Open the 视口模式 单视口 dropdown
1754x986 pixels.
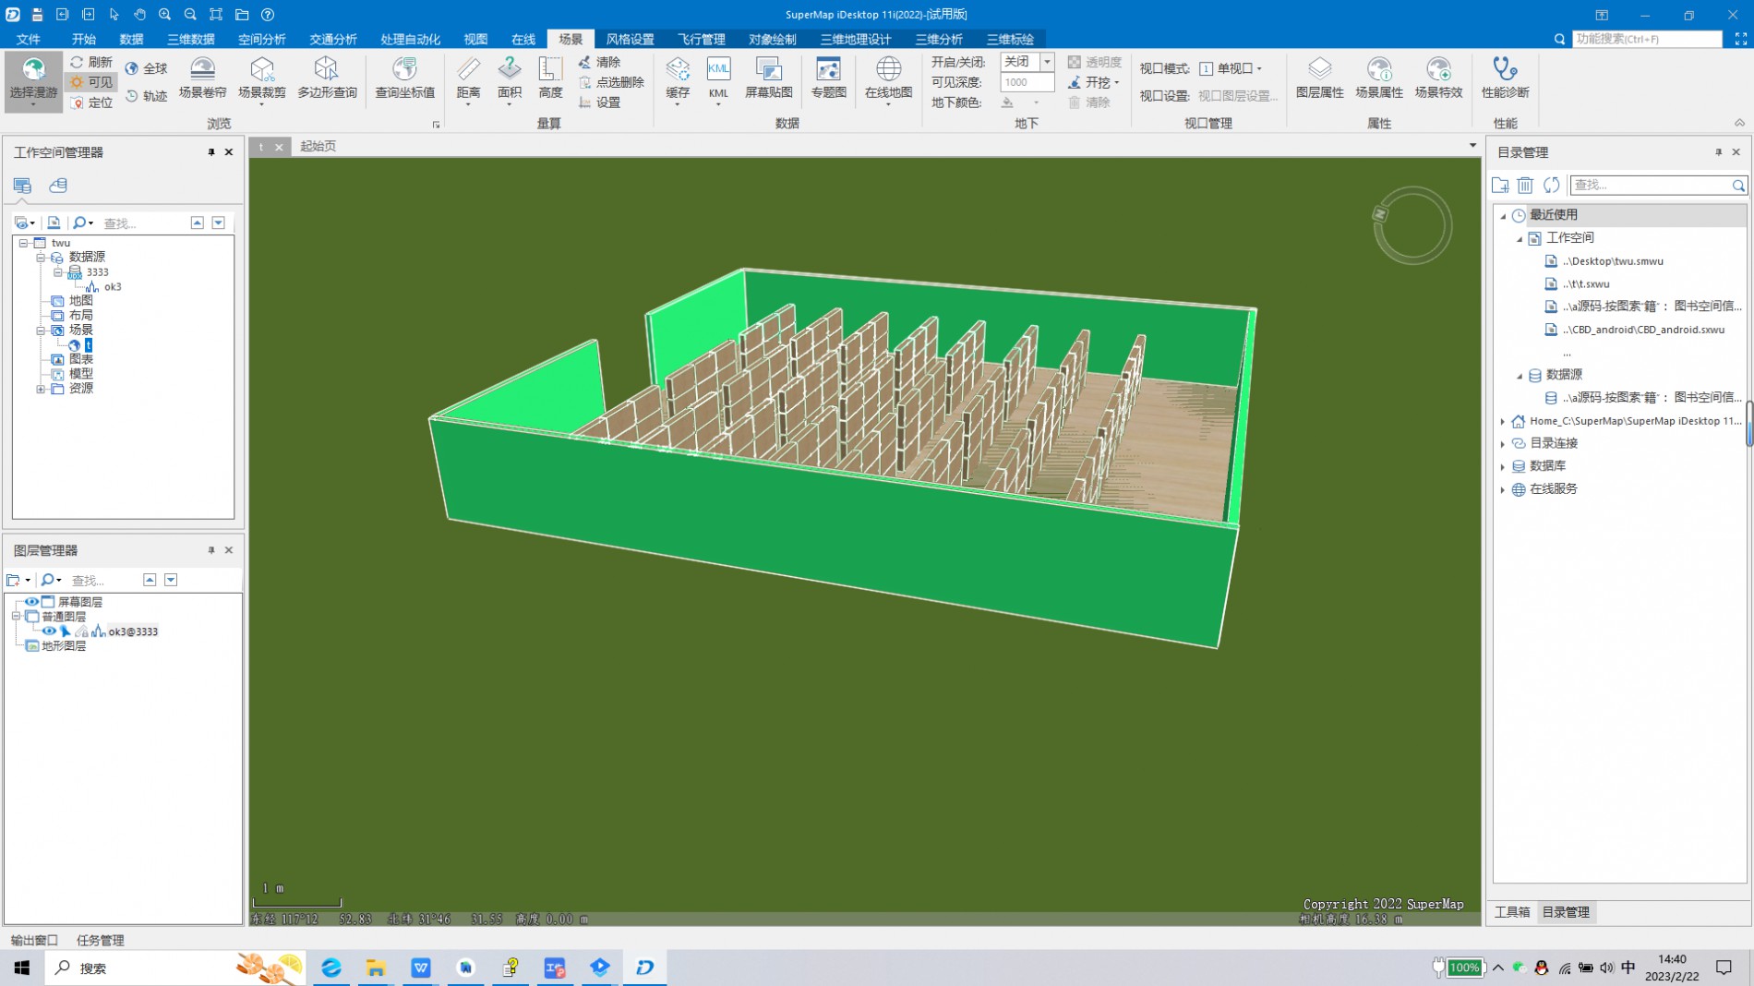[1231, 68]
